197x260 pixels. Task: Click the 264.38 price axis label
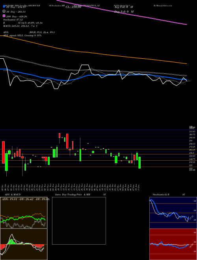point(192,150)
